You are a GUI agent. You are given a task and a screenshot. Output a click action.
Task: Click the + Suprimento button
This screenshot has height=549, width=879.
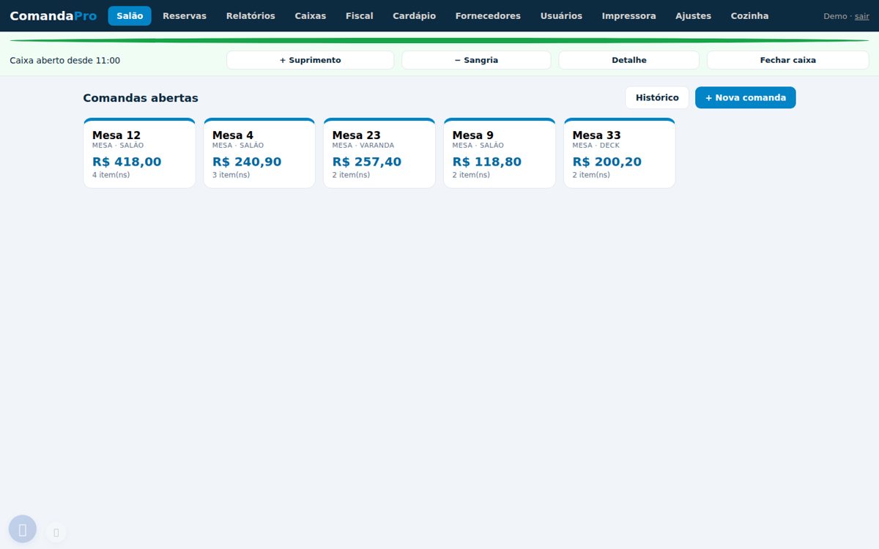point(311,60)
